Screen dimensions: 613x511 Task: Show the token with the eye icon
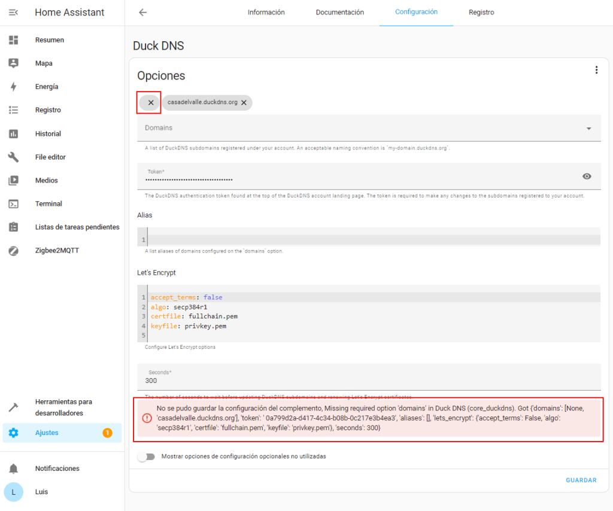click(x=587, y=176)
